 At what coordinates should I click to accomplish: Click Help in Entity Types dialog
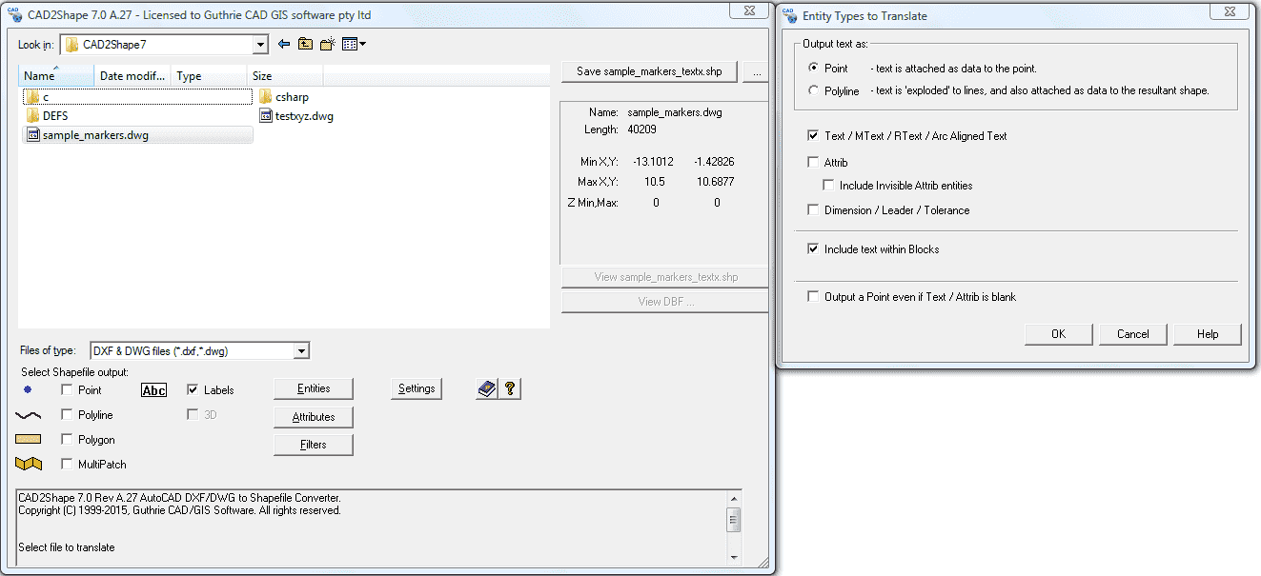click(x=1208, y=334)
